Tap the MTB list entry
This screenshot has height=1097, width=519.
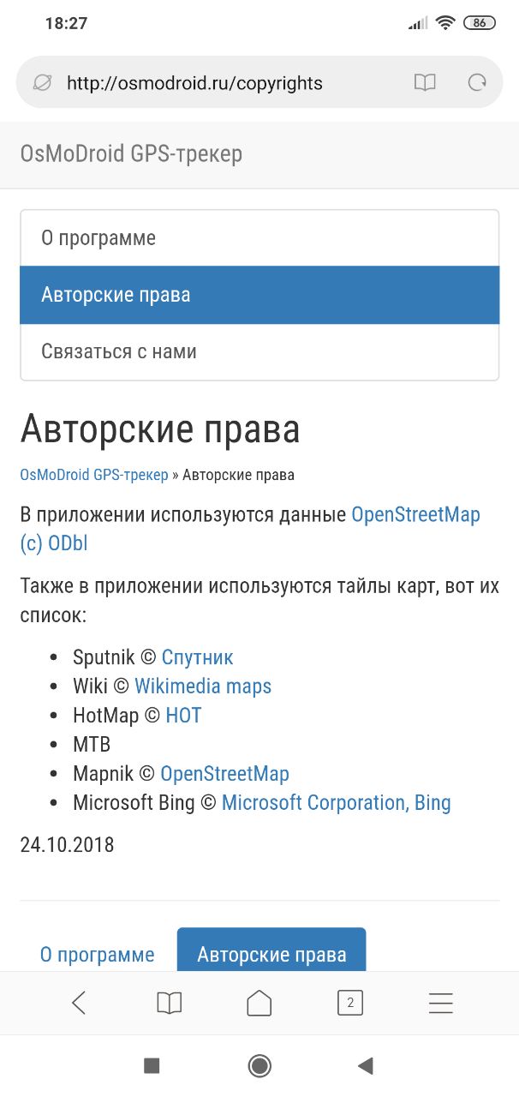tap(92, 745)
